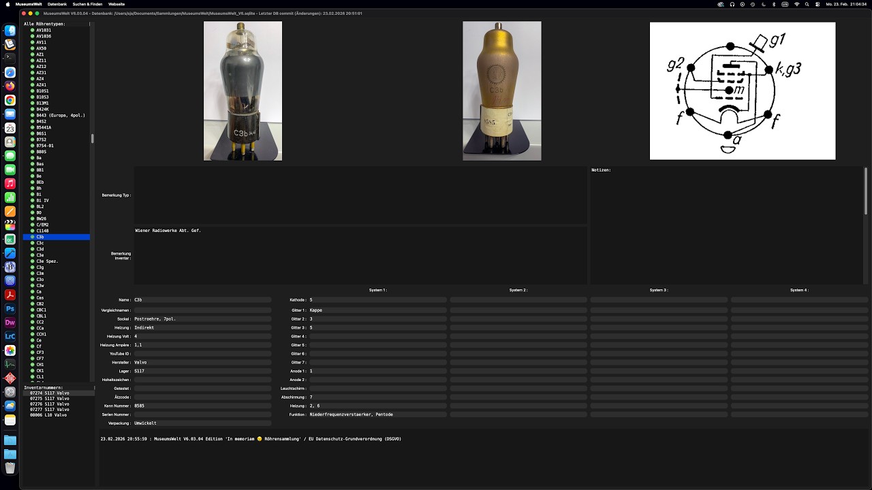Open the tube pinout diagram image
Viewport: 872px width, 490px height.
pyautogui.click(x=743, y=91)
